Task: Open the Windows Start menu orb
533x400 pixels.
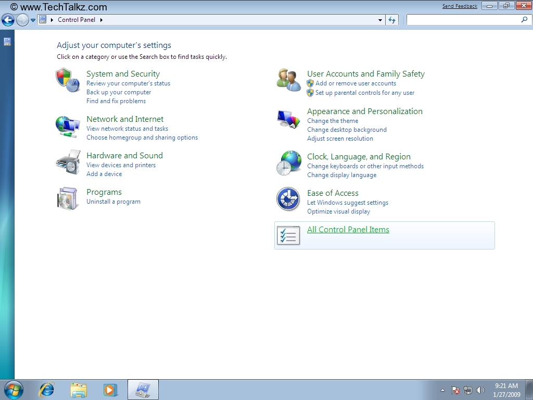Action: [x=13, y=389]
